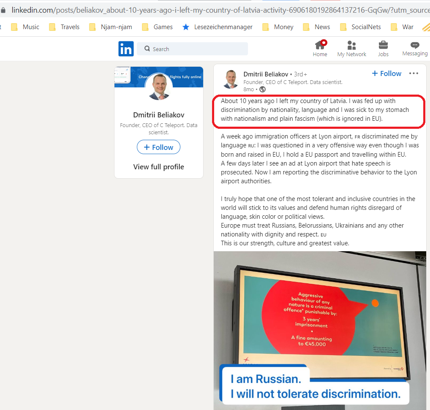Click the View full profile link

pyautogui.click(x=158, y=167)
